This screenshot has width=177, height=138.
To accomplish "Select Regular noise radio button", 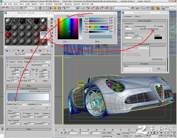I will [24, 113].
